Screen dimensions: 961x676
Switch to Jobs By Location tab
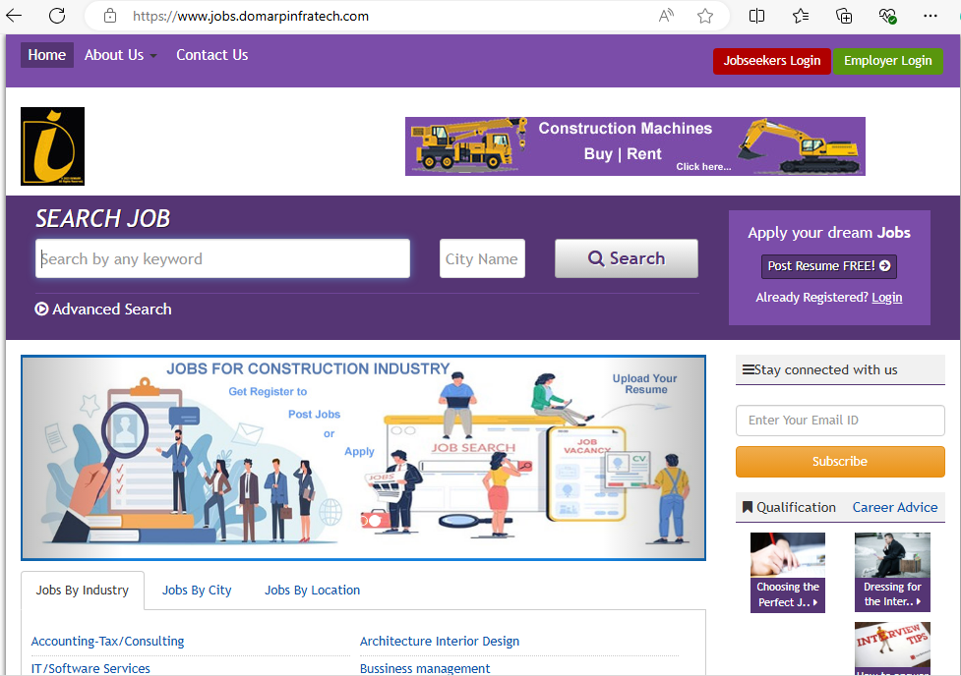click(x=312, y=591)
